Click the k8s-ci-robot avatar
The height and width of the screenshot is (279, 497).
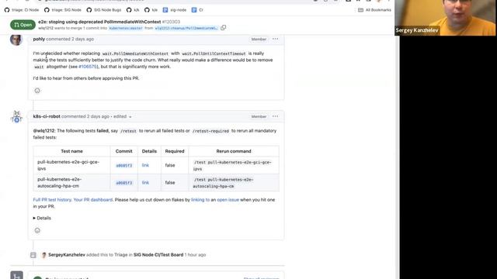(x=16, y=116)
